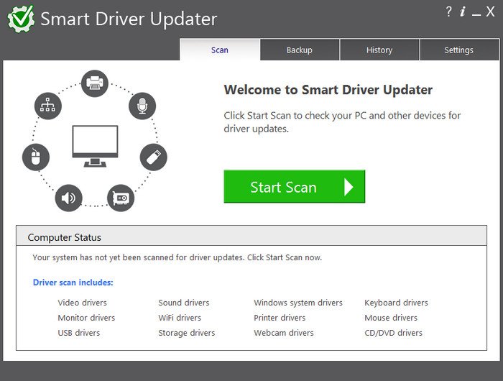This screenshot has width=503, height=381.
Task: Minimize the Smart Driver Updater window
Action: point(476,15)
